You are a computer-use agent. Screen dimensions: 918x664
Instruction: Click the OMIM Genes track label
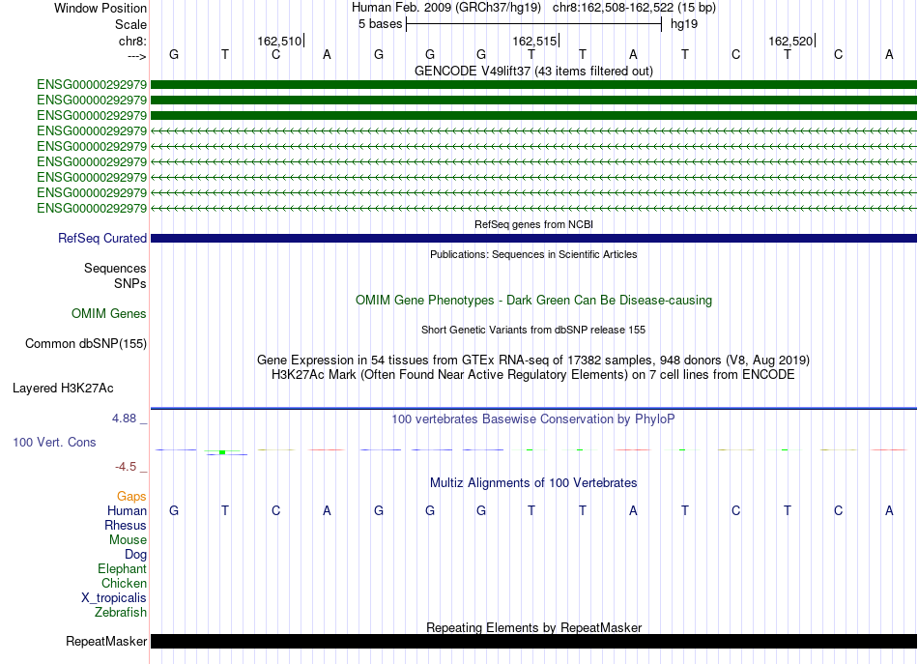pyautogui.click(x=108, y=313)
